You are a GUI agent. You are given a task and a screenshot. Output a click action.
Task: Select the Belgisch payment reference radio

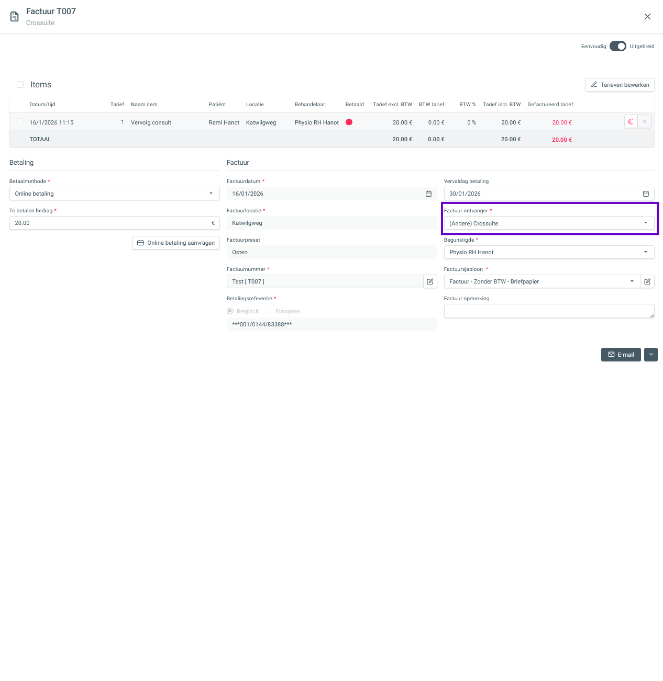click(230, 311)
